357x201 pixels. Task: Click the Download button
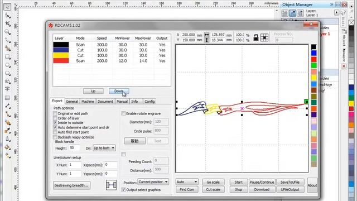[262, 189]
